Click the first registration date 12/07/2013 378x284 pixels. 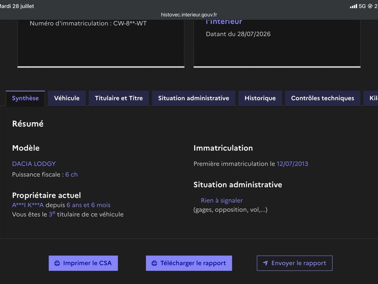[292, 164]
